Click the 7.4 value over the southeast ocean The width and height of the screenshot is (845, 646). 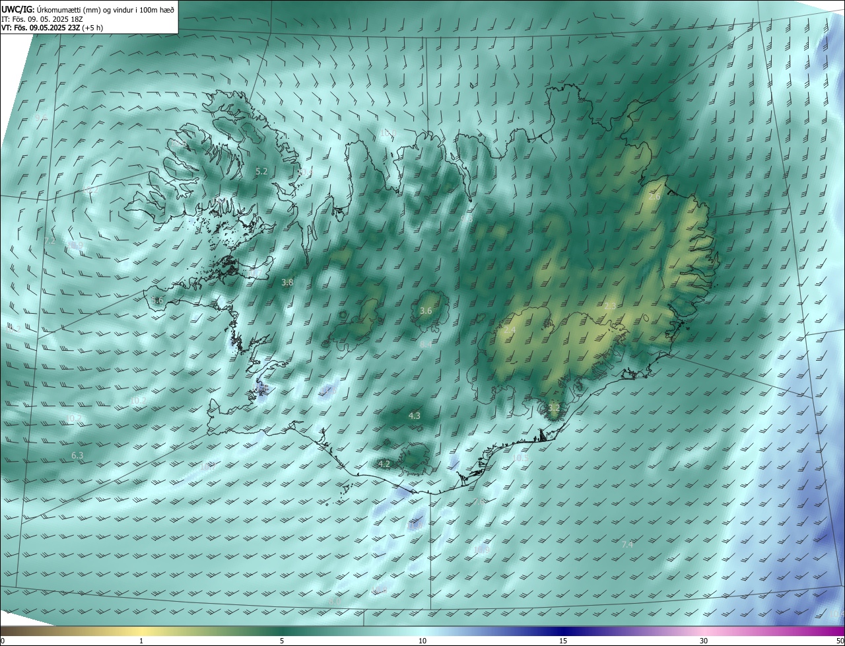tap(627, 544)
